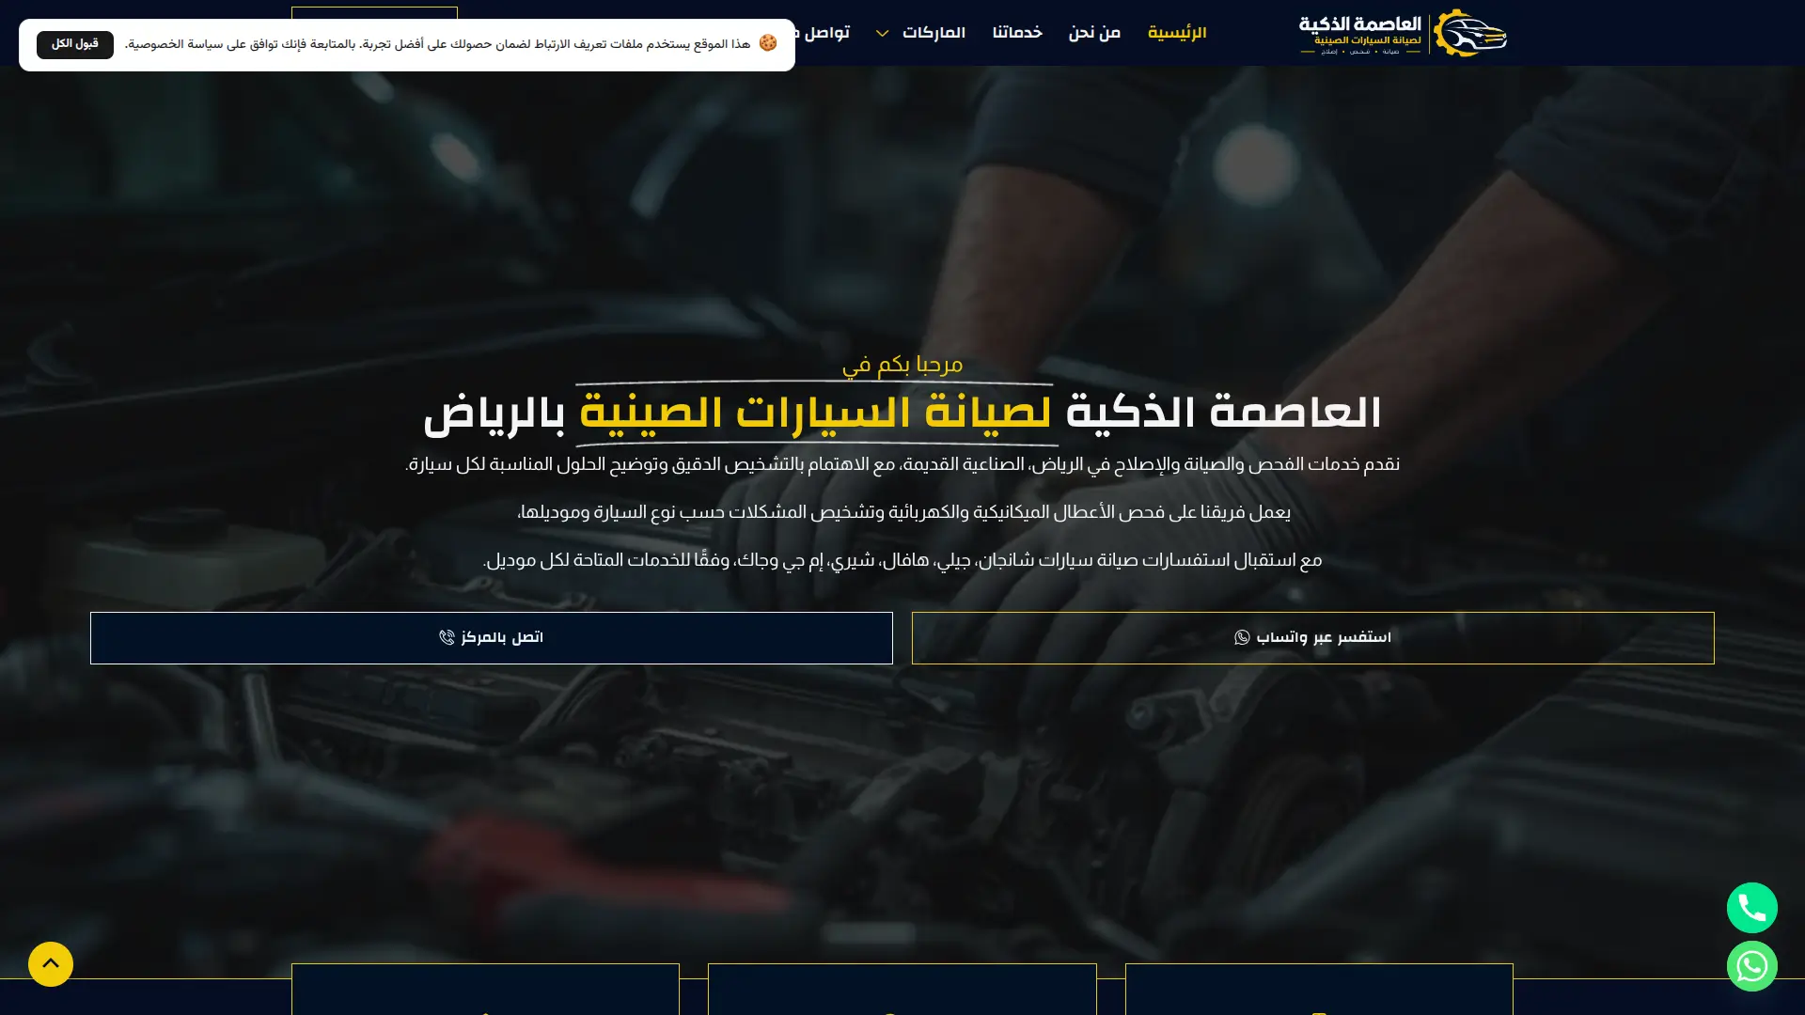
Task: Click the cookie emoji icon in banner
Action: (768, 43)
